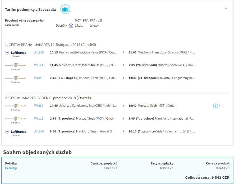Open the Letenky item link
The image size is (234, 184).
[11, 168]
